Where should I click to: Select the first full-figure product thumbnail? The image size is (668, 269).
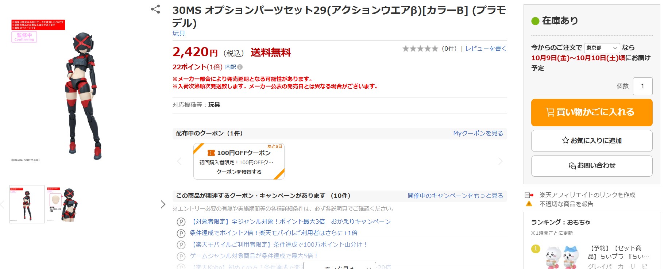pos(27,204)
